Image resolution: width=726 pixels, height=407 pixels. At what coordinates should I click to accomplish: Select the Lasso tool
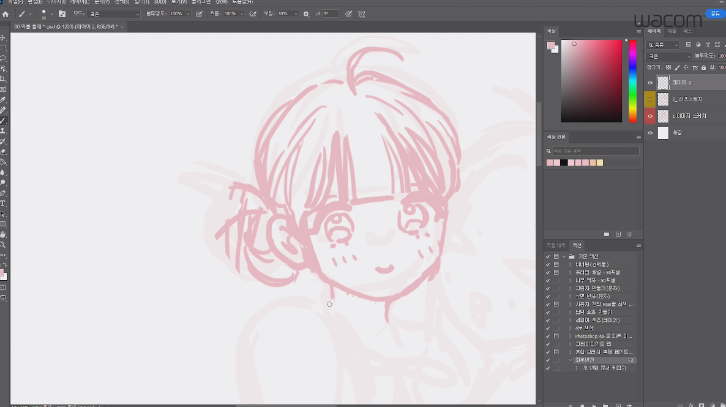[3, 58]
